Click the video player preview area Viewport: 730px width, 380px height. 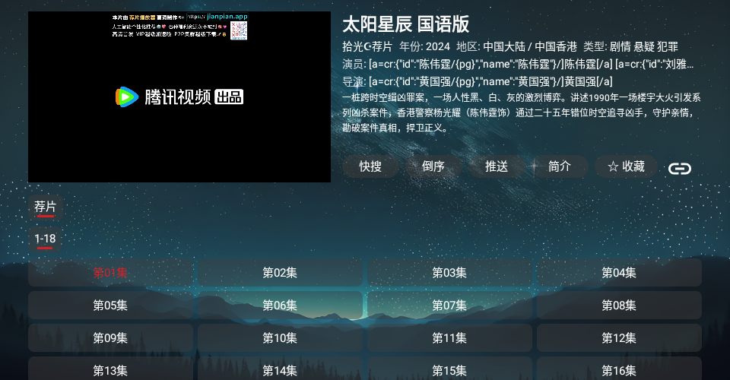click(x=179, y=137)
